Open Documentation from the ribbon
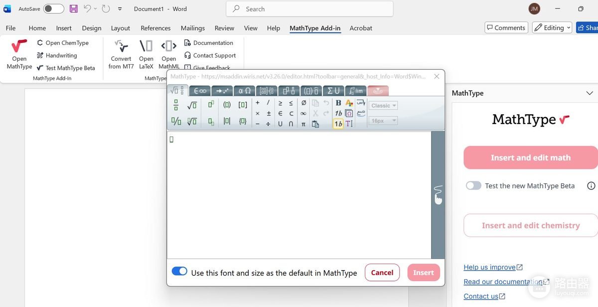The width and height of the screenshot is (598, 307). coord(208,43)
